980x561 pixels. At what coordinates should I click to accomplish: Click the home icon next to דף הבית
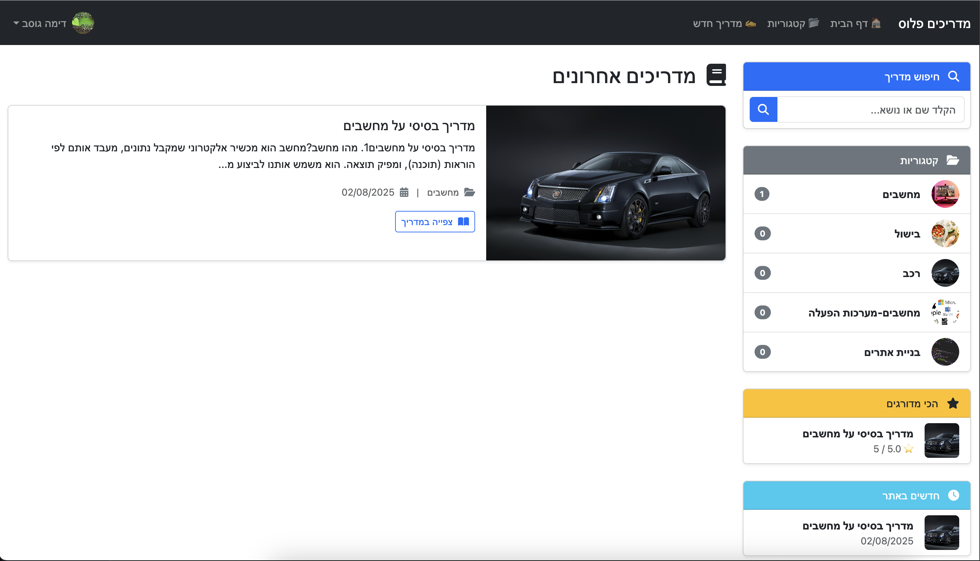click(877, 23)
